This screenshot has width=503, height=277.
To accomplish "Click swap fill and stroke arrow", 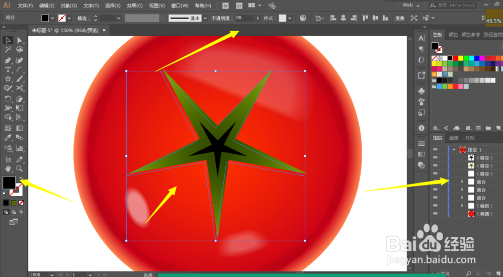I will pos(21,178).
